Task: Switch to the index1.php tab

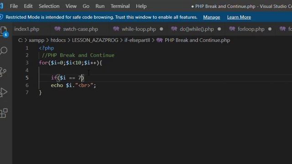Action: pyautogui.click(x=26, y=29)
